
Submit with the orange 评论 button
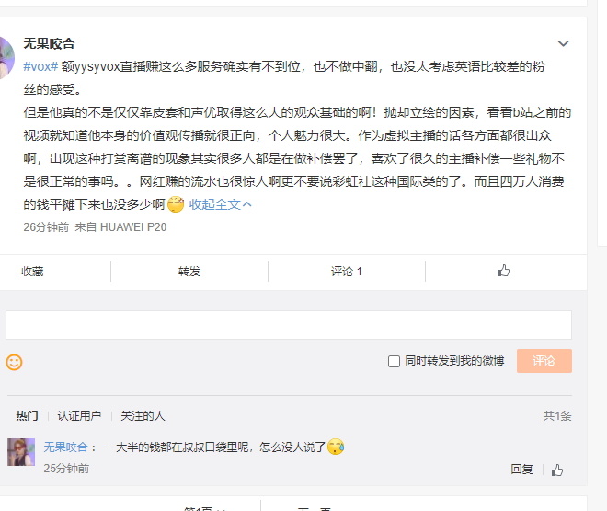(x=544, y=361)
